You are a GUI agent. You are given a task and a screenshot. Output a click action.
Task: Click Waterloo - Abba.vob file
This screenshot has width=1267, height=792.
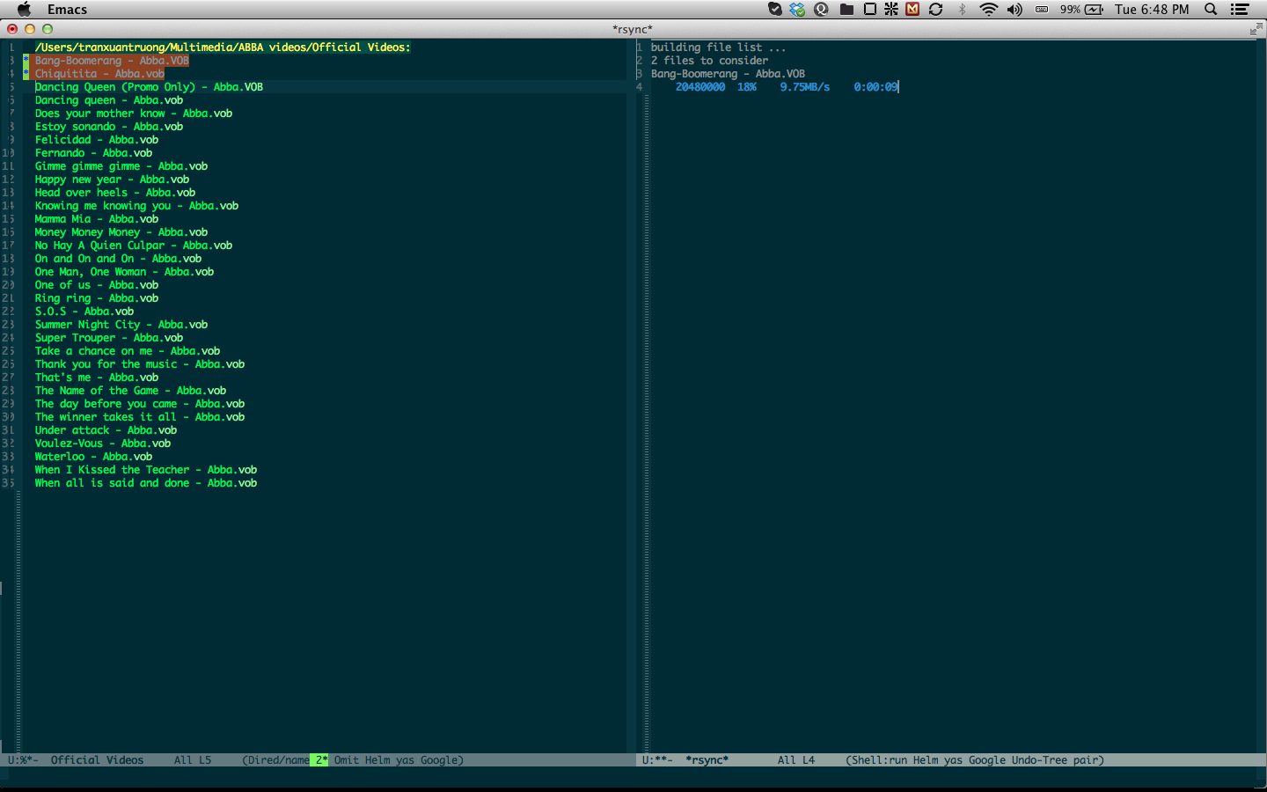[93, 457]
